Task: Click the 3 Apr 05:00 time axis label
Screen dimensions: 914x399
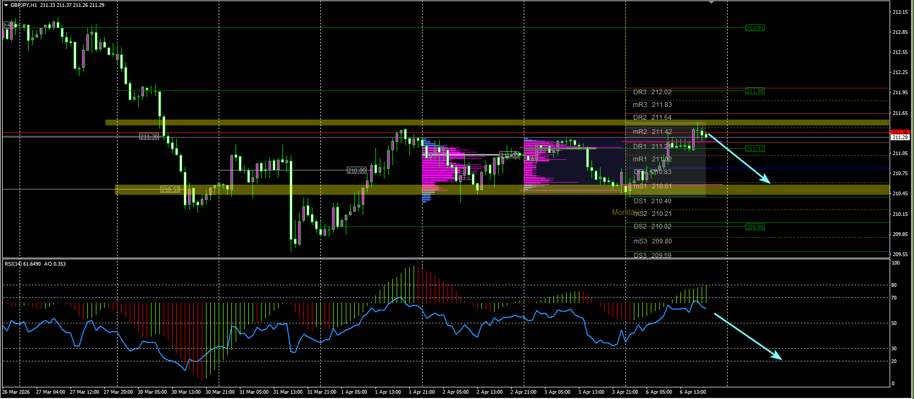Action: point(557,392)
